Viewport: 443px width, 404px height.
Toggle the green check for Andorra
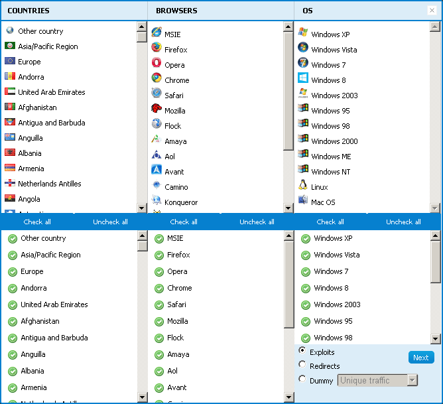coord(13,289)
